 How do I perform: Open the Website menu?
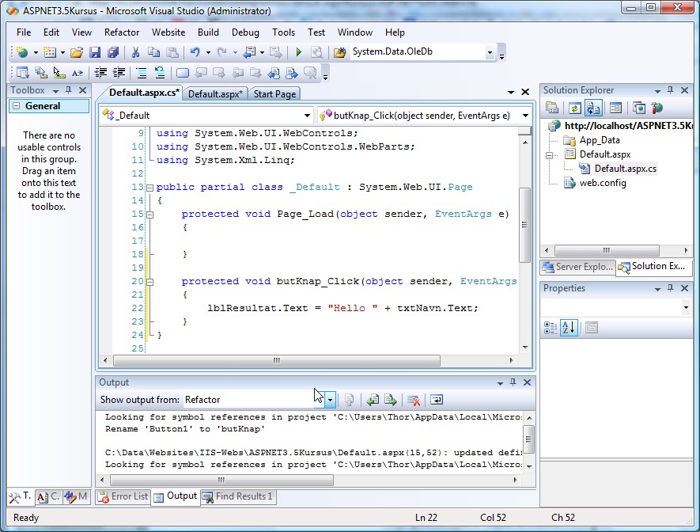tap(168, 32)
